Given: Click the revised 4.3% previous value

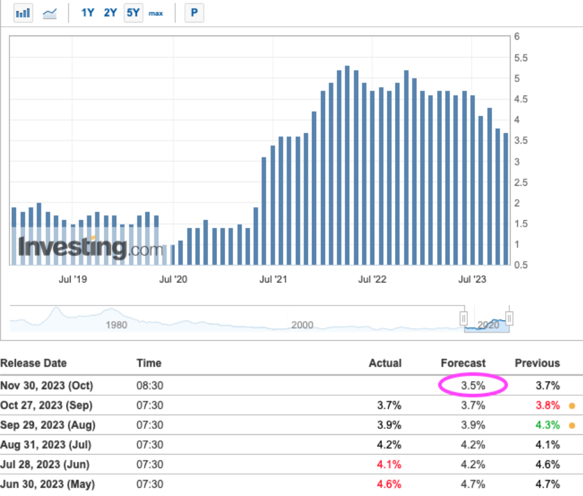Looking at the screenshot, I should click(547, 425).
